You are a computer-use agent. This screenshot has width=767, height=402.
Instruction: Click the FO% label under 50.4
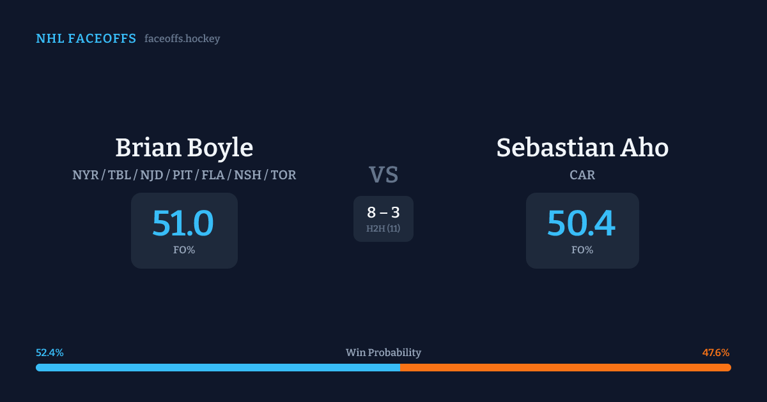[x=582, y=250]
